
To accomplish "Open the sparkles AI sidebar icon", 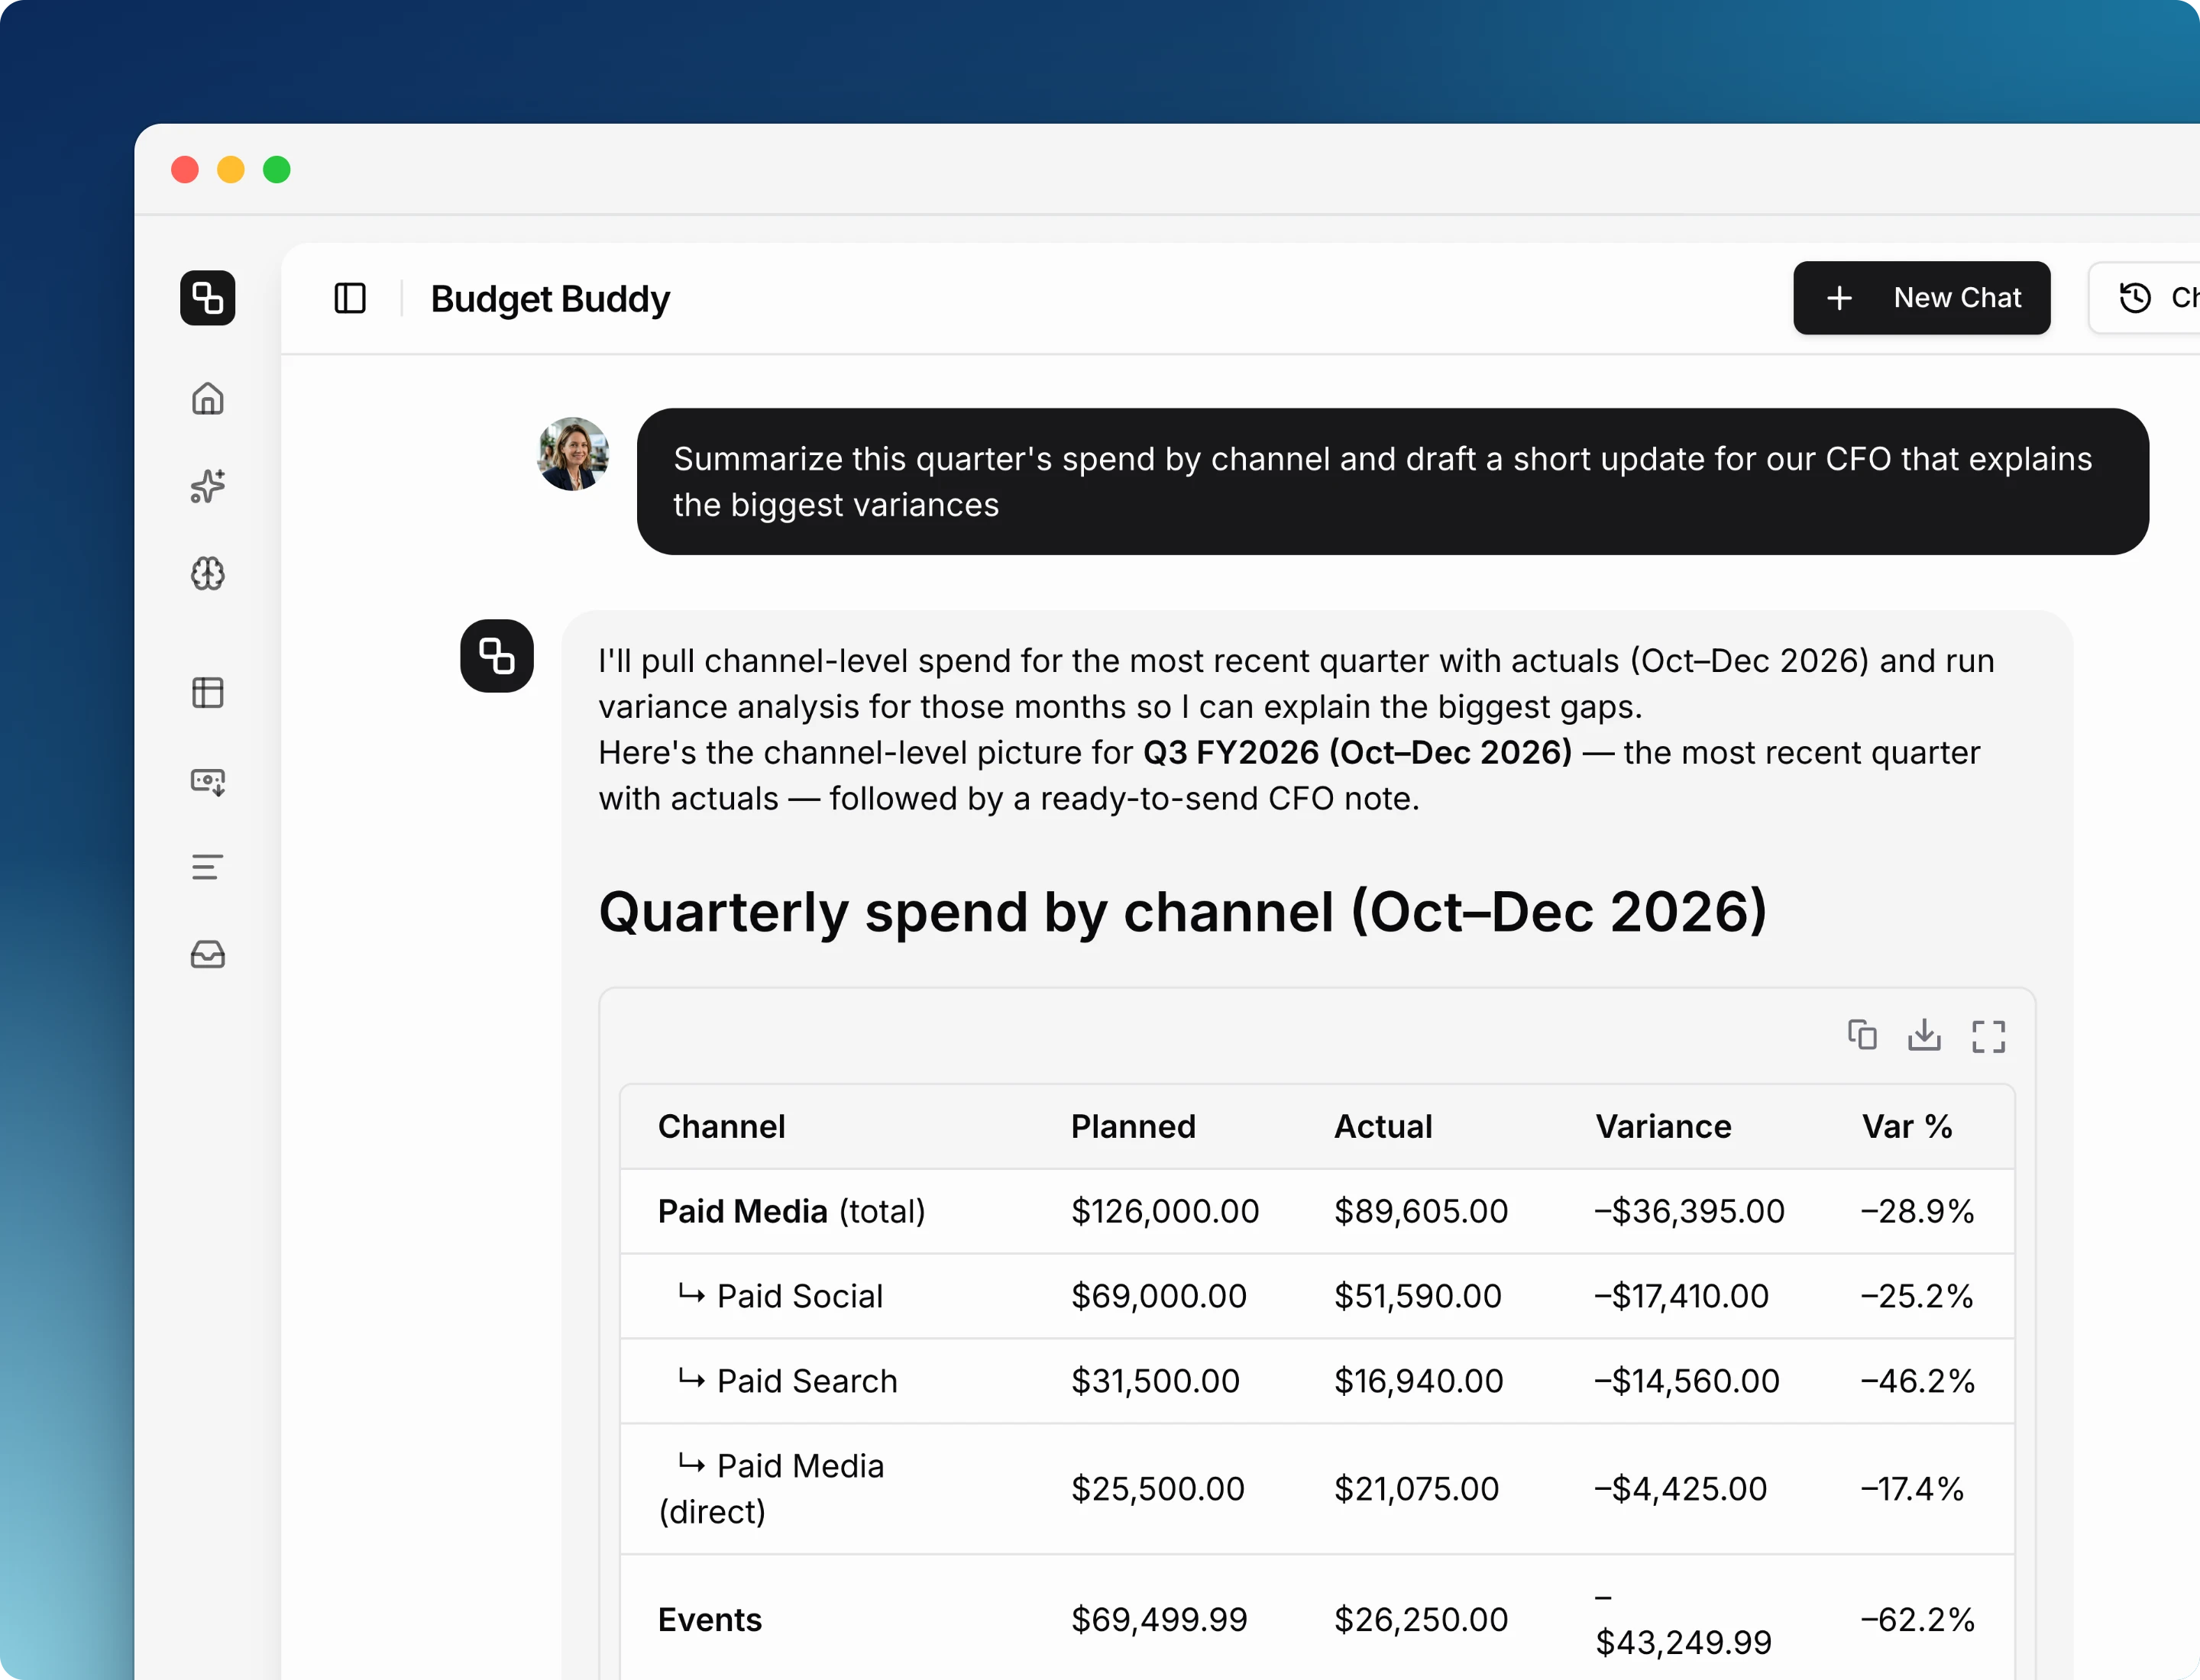I will [x=207, y=486].
